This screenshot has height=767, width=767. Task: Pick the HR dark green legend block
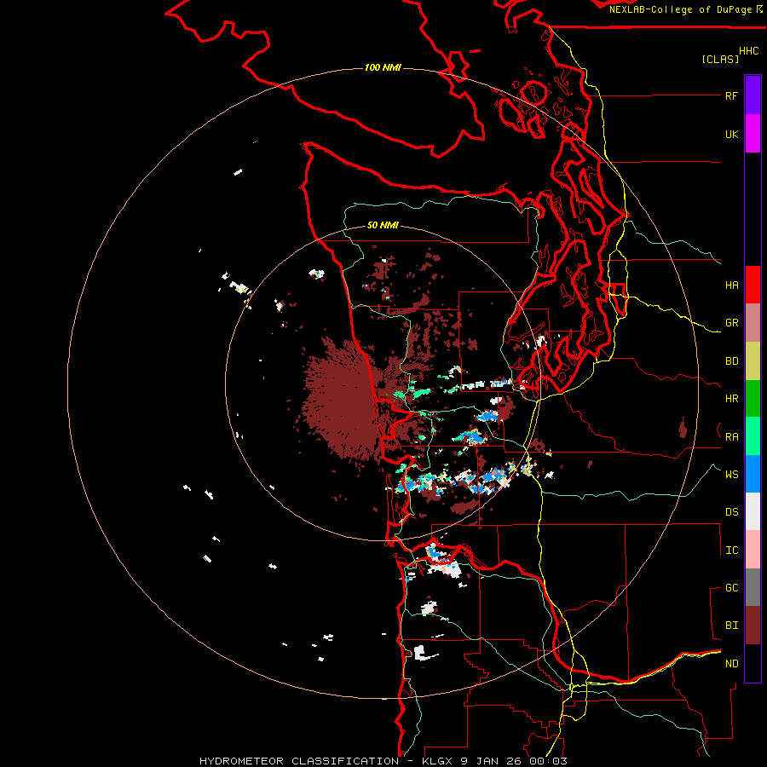[x=753, y=399]
